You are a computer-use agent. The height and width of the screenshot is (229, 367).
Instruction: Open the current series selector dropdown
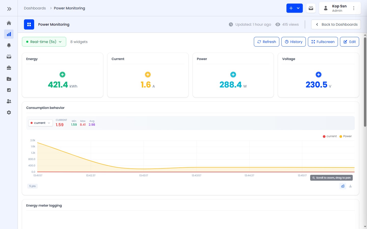[40, 123]
